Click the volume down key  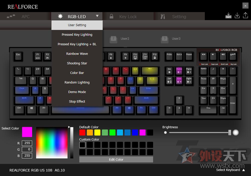[x=213, y=56]
